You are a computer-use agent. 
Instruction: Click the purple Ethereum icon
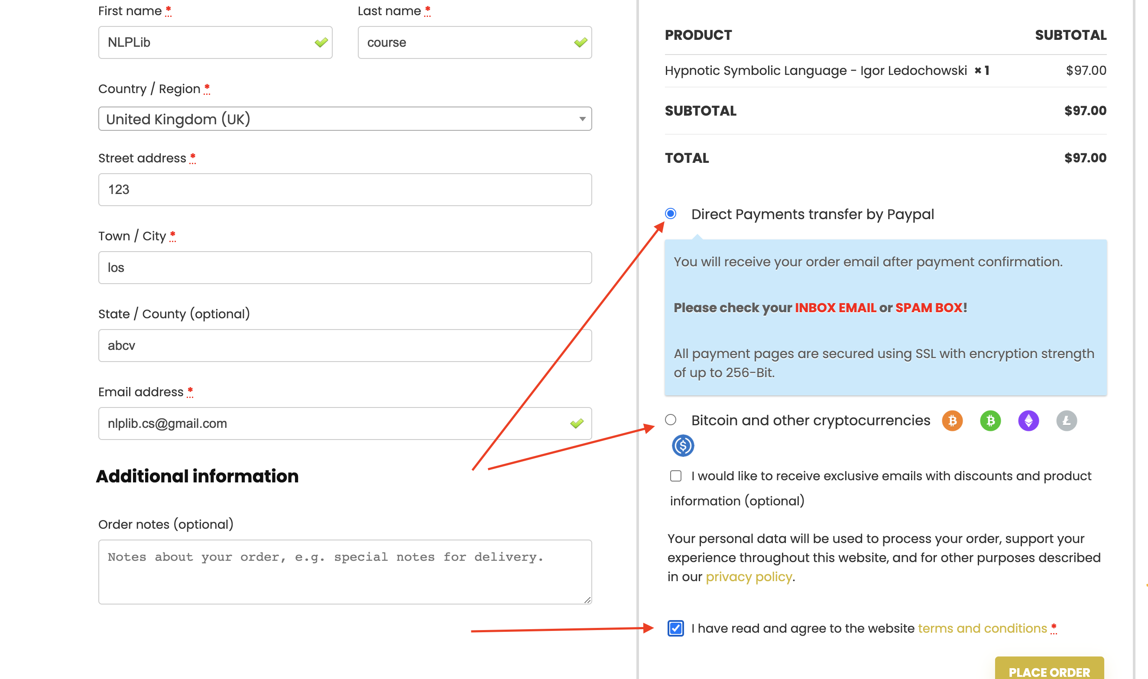click(1028, 420)
